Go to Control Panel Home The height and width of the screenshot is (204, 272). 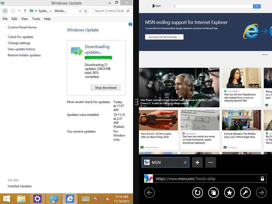pyautogui.click(x=22, y=27)
